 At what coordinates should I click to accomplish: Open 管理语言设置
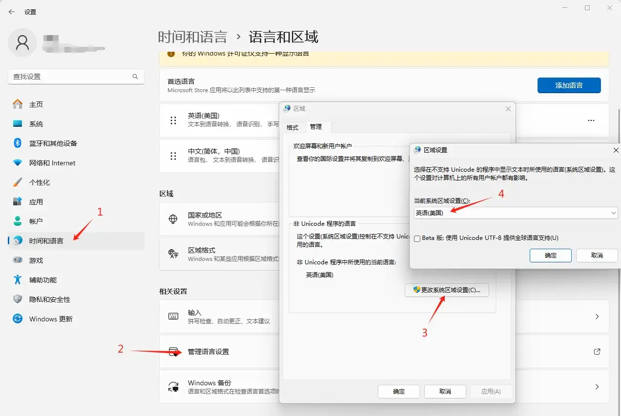pyautogui.click(x=208, y=352)
